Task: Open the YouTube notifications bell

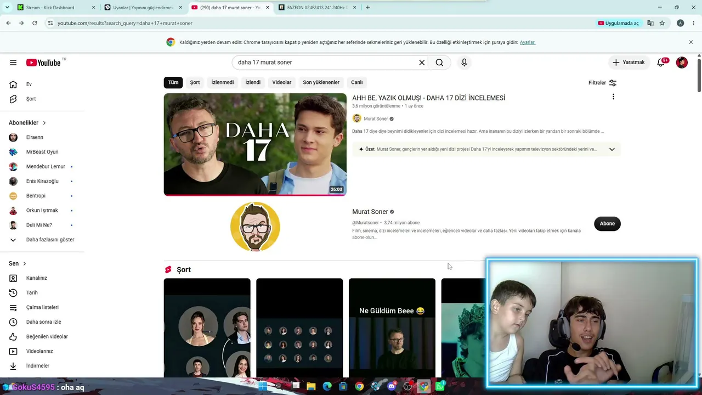Action: (x=661, y=63)
